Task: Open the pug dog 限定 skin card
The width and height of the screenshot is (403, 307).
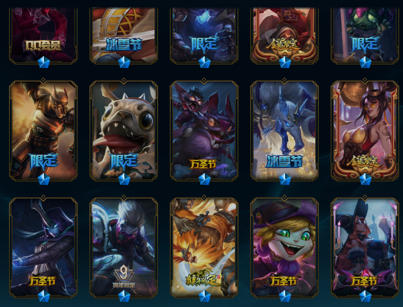Action: 124,130
